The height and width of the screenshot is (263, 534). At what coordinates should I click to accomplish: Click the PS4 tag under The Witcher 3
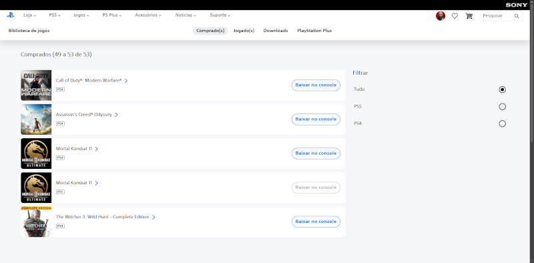(60, 226)
